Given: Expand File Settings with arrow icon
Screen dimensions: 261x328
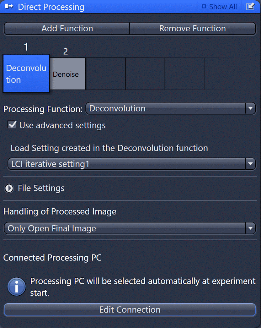Looking at the screenshot, I should tap(9, 188).
